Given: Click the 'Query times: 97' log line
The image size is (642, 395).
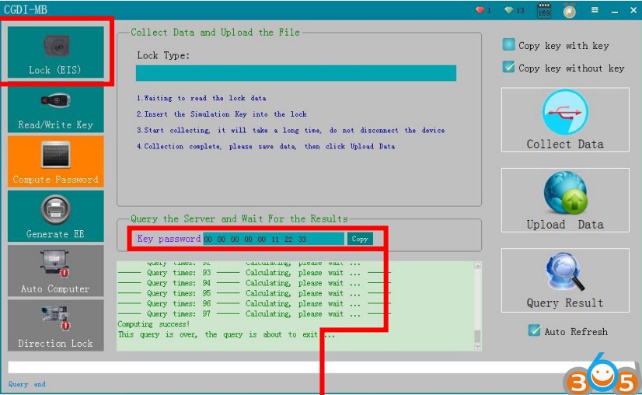Looking at the screenshot, I should tap(253, 314).
